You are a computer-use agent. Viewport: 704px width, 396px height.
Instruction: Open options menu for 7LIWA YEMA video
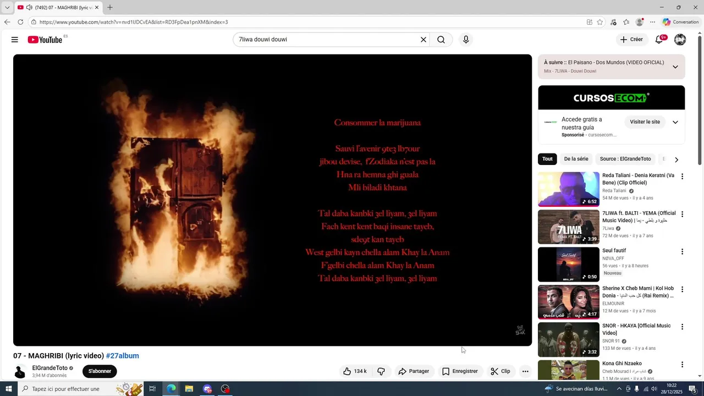682,214
